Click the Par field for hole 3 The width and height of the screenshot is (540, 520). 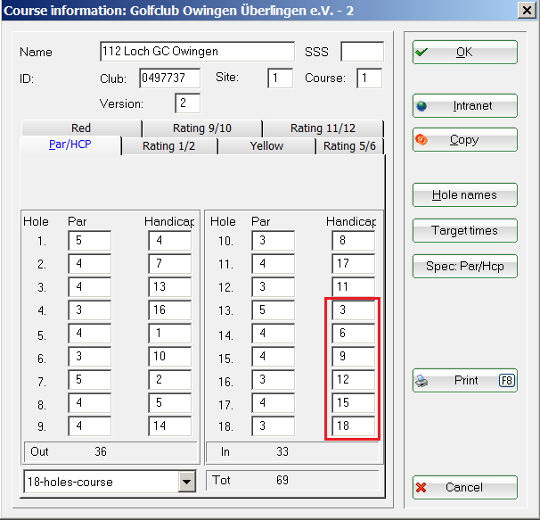click(x=90, y=287)
